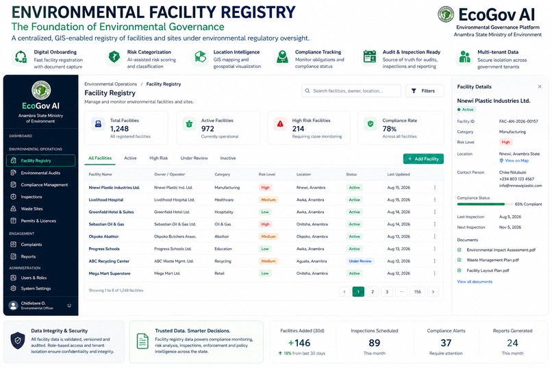Image resolution: width=552 pixels, height=368 pixels.
Task: Click the search magnifier icon
Action: [308, 91]
